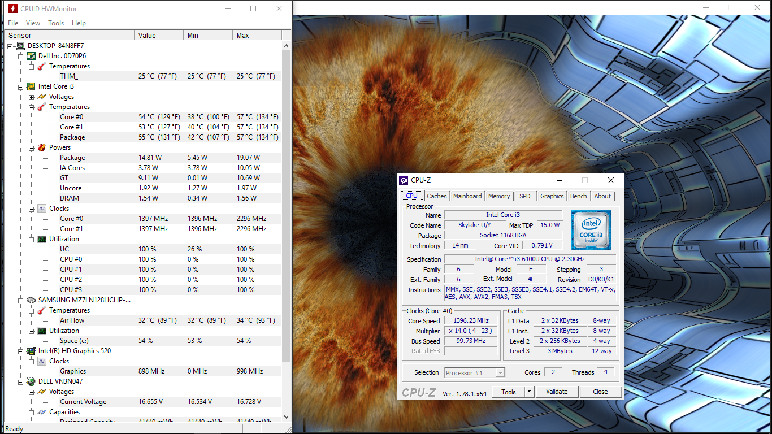Screen dimensions: 772x434
Task: Click the Capacities icon under DELL VN3N047
Action: 42,412
